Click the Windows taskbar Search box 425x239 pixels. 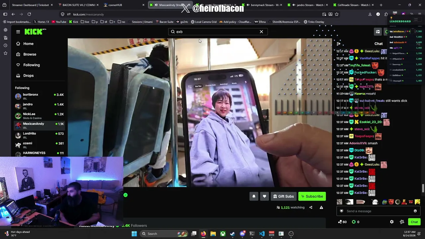[164, 234]
